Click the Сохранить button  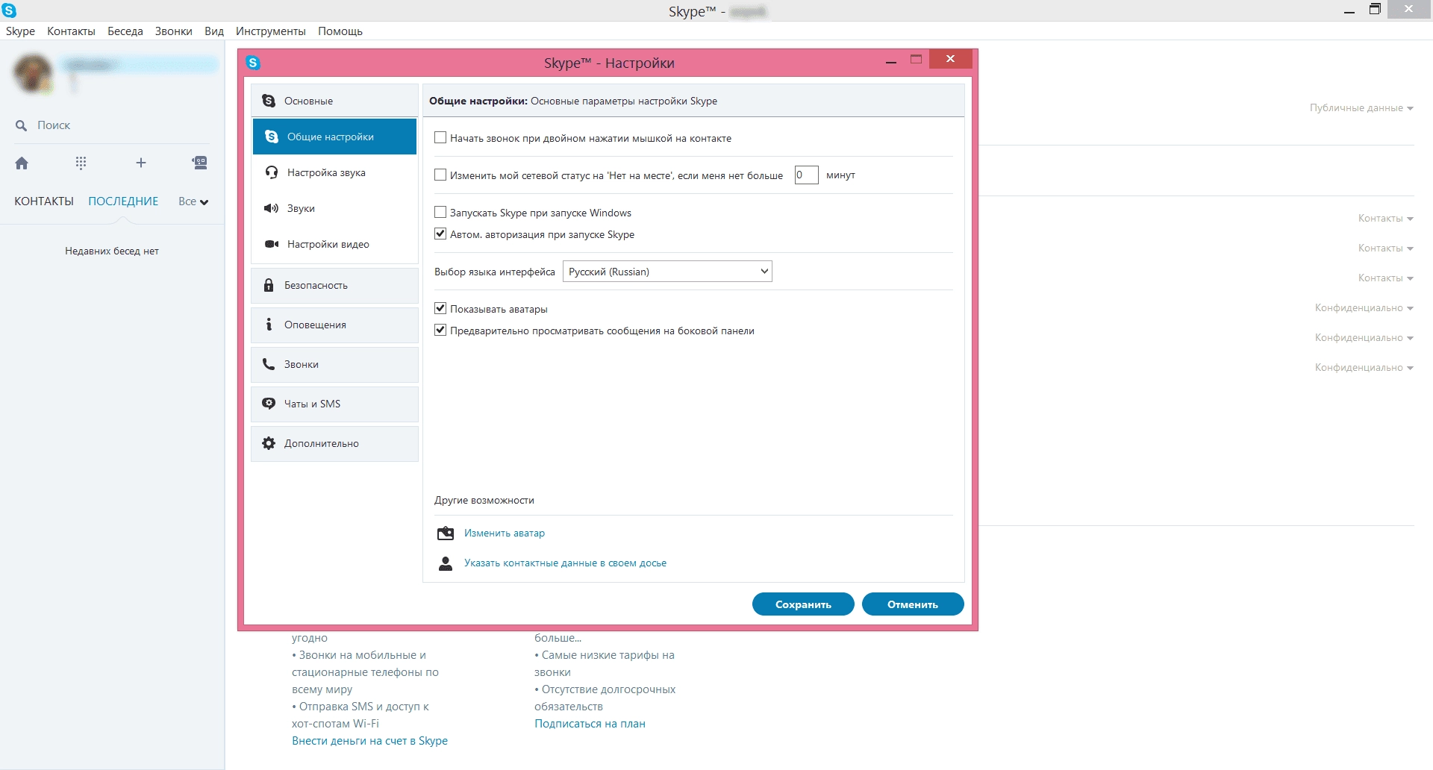coord(803,604)
